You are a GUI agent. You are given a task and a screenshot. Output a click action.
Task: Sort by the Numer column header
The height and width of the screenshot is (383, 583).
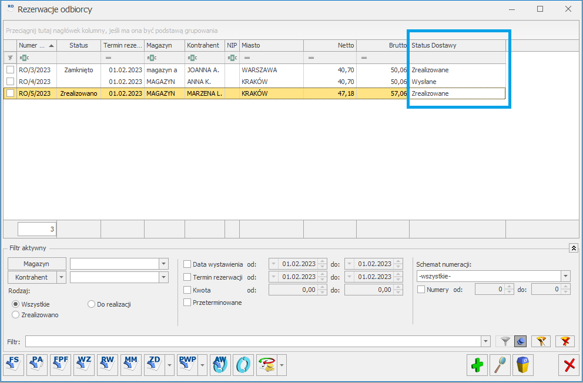pyautogui.click(x=36, y=45)
